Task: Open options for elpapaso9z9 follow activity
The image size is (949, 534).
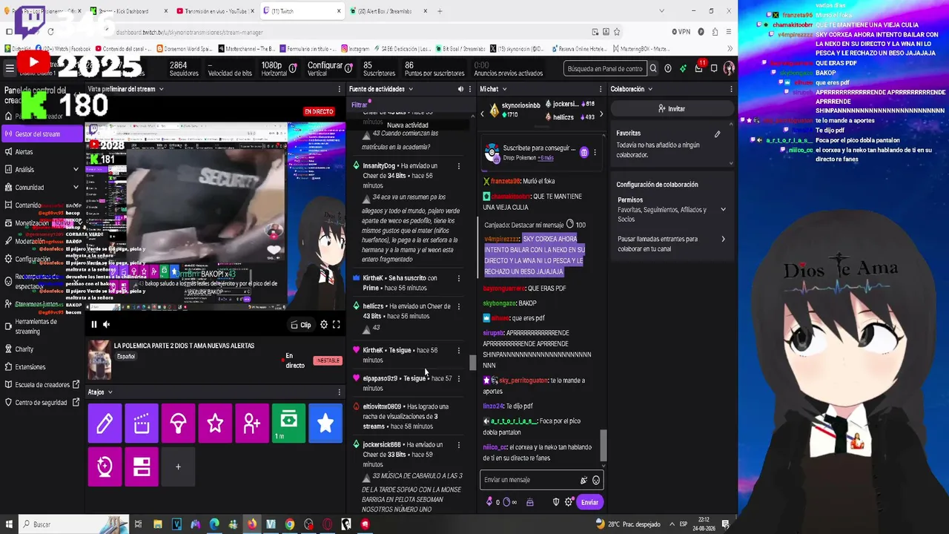Action: point(459,378)
